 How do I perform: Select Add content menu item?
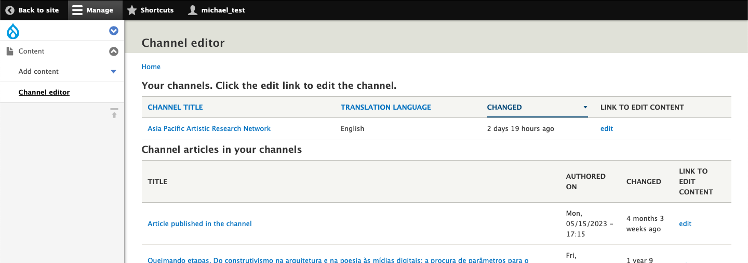click(38, 72)
